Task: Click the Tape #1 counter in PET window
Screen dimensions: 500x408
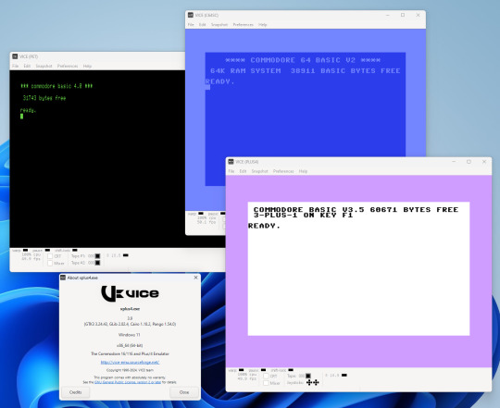Action: pos(91,256)
